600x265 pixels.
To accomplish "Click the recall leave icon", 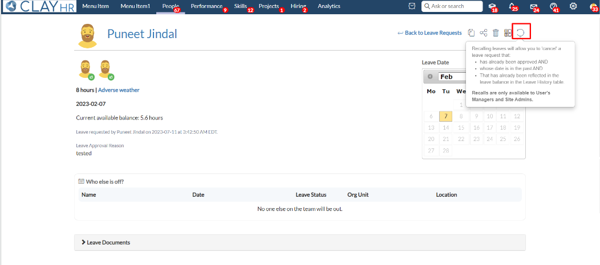I will pyautogui.click(x=521, y=33).
